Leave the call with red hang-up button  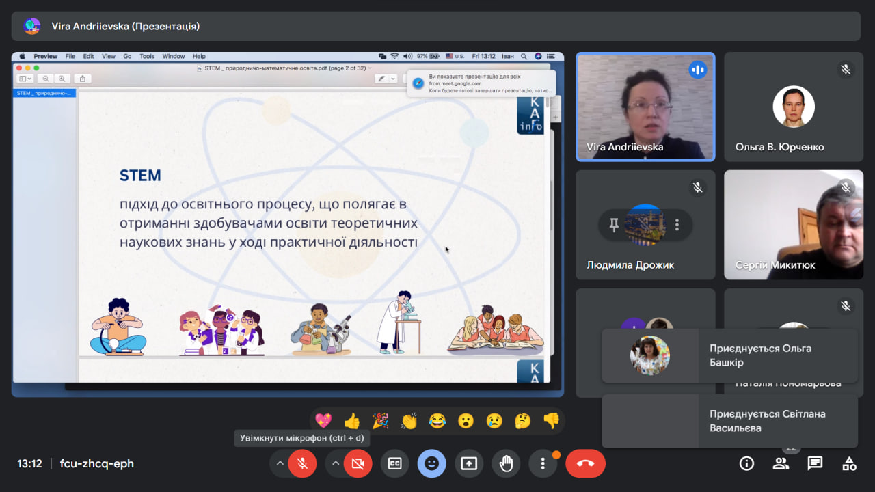585,463
